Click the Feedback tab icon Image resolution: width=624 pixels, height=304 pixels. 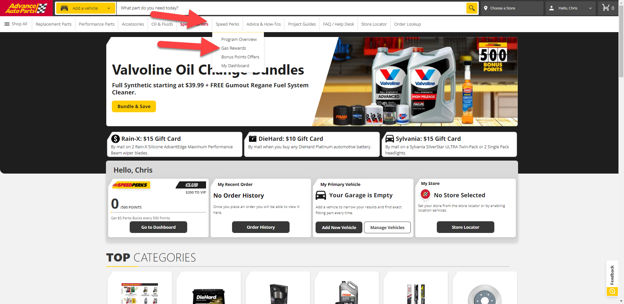pyautogui.click(x=612, y=291)
